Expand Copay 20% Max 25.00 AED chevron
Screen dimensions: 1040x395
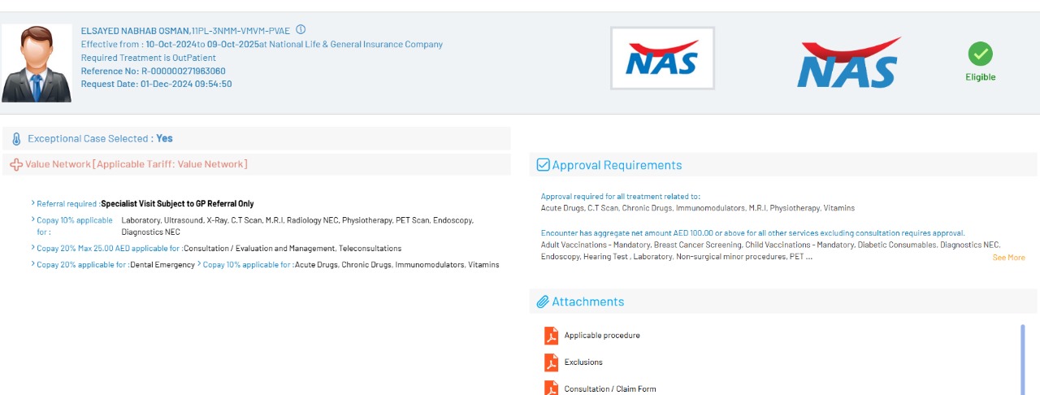[x=32, y=248]
